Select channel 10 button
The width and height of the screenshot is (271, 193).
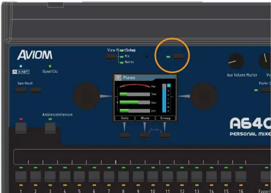point(153,177)
